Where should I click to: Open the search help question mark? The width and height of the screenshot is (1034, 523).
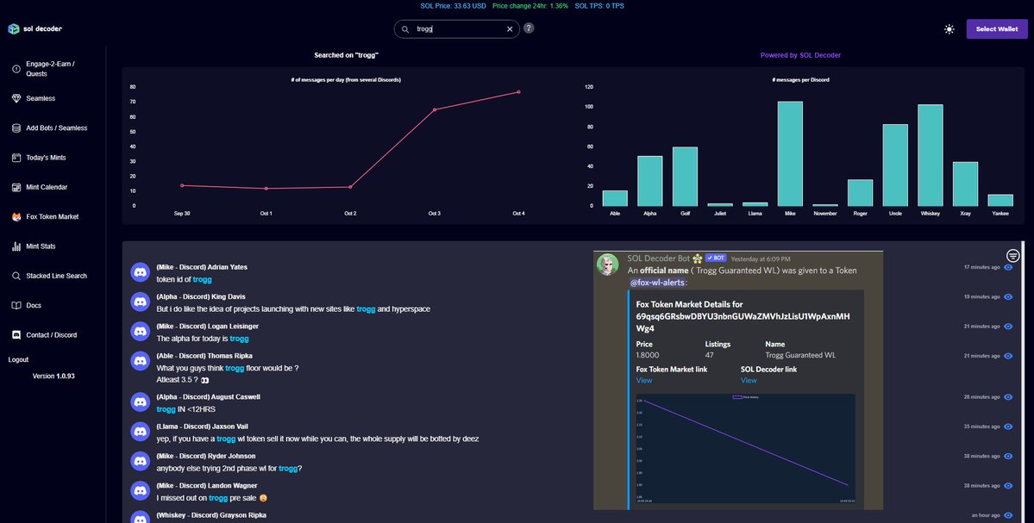pos(529,28)
